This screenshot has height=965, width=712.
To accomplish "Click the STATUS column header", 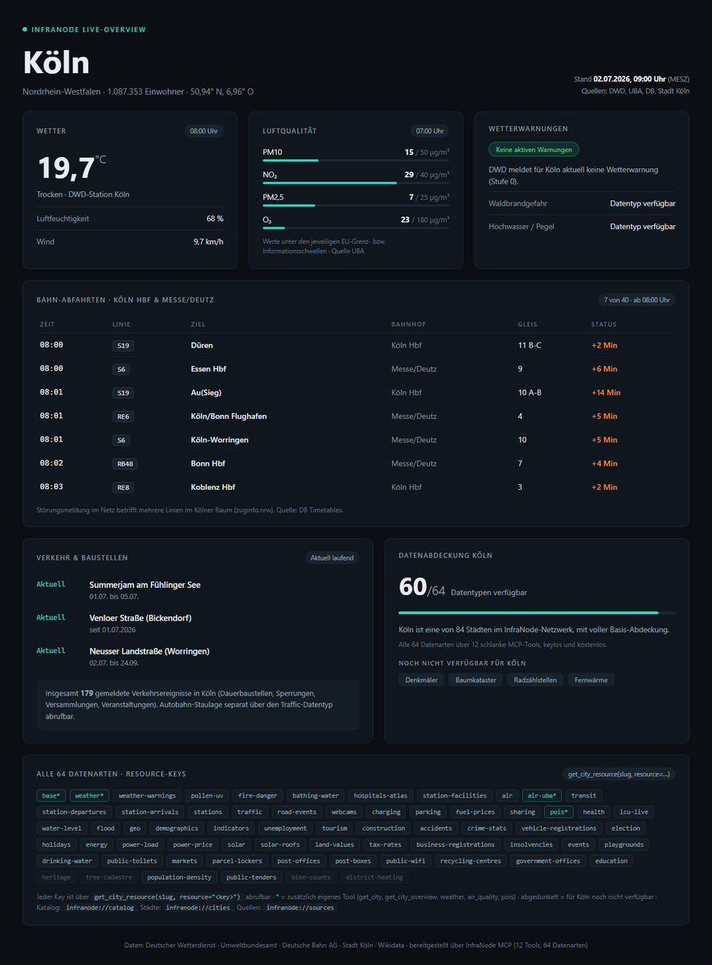I will click(x=604, y=325).
